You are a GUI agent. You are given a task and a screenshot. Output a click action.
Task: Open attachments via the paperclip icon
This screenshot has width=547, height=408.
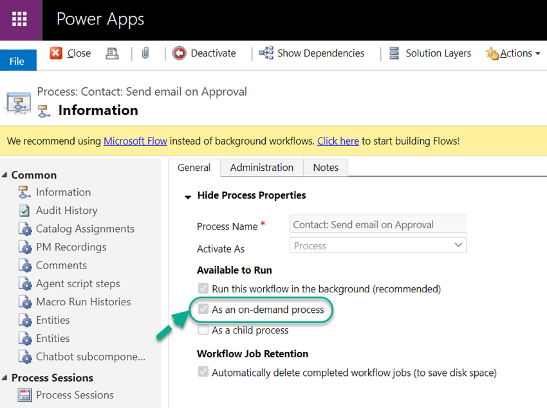click(145, 53)
